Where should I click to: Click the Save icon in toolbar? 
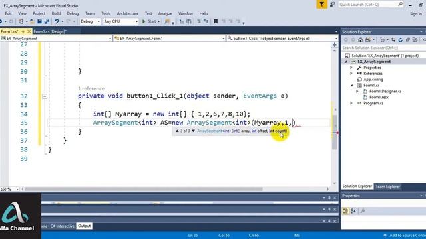(x=39, y=21)
